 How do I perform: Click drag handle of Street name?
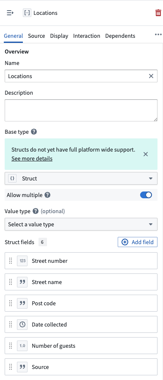[11, 282]
